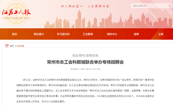Click the breadcrumb chevron arrow separator
Viewport: 173px width, 107px height.
pyautogui.click(x=15, y=46)
